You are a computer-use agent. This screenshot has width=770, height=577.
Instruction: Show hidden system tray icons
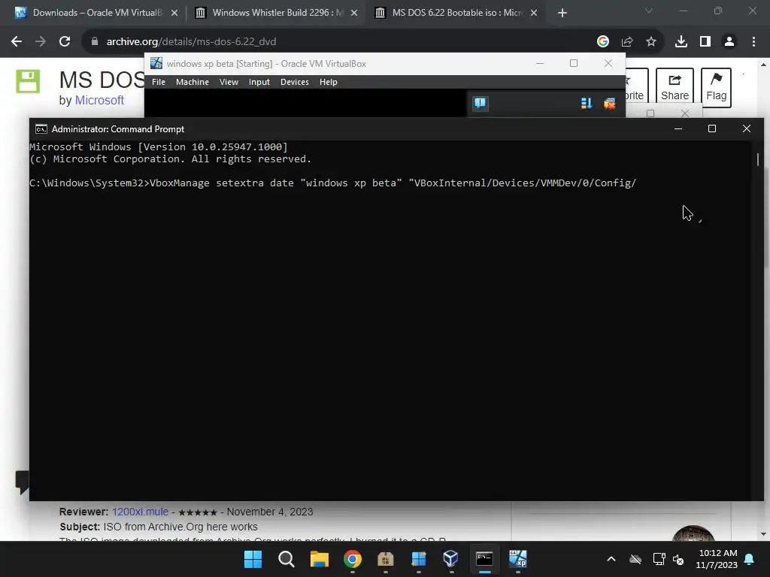click(611, 559)
